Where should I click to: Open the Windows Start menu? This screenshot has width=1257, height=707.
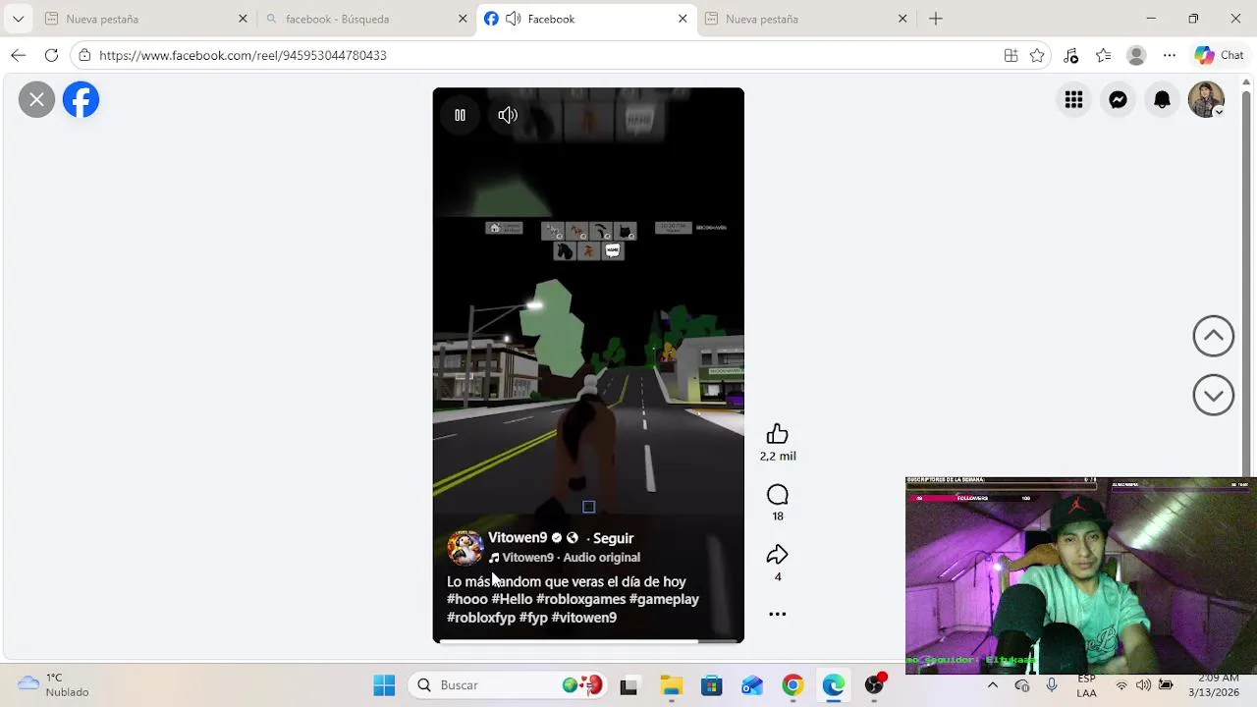(x=384, y=685)
